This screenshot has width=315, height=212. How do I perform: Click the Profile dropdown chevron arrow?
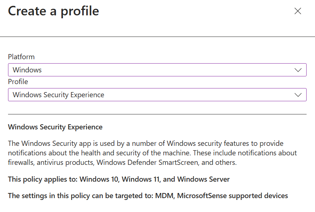coord(298,95)
